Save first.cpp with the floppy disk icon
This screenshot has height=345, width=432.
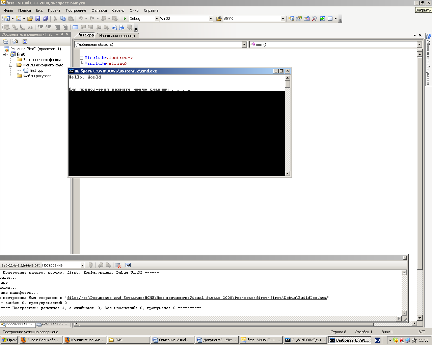pos(38,19)
